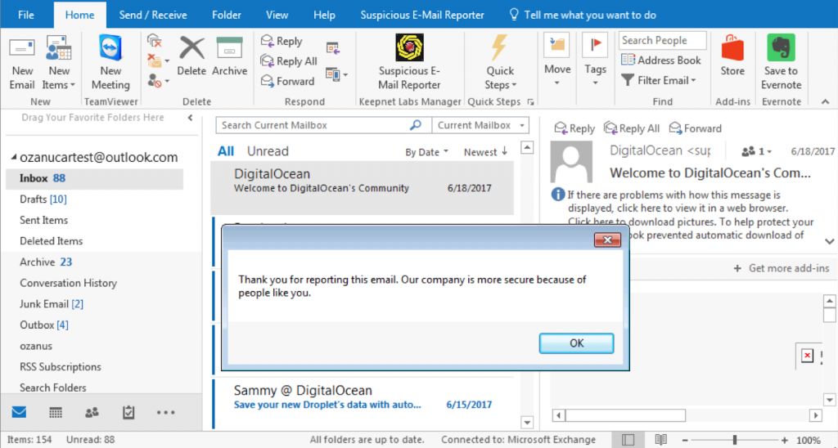Open the File tab
Image resolution: width=838 pixels, height=448 pixels.
25,15
